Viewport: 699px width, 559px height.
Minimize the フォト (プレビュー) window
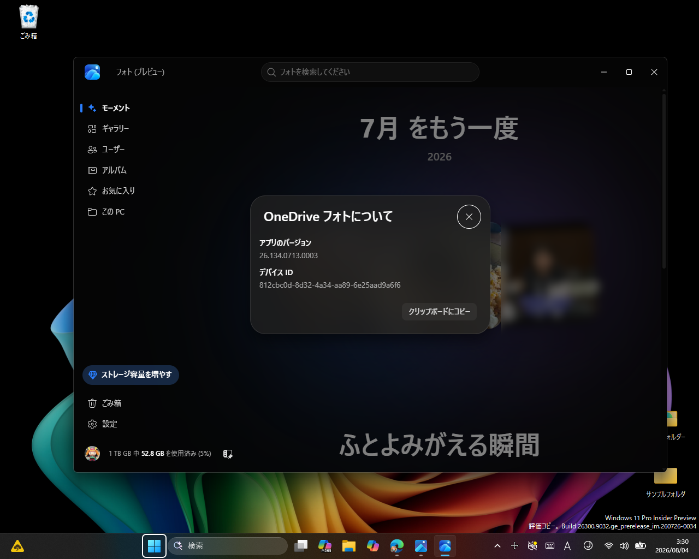[604, 72]
